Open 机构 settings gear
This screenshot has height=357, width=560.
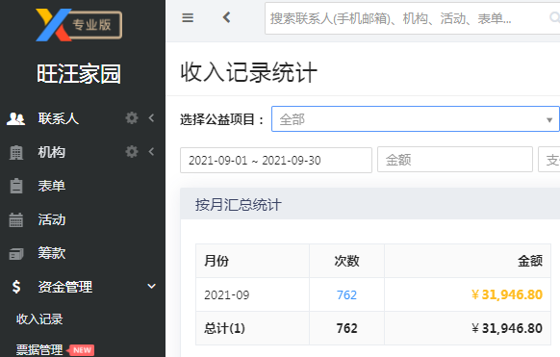coord(132,151)
